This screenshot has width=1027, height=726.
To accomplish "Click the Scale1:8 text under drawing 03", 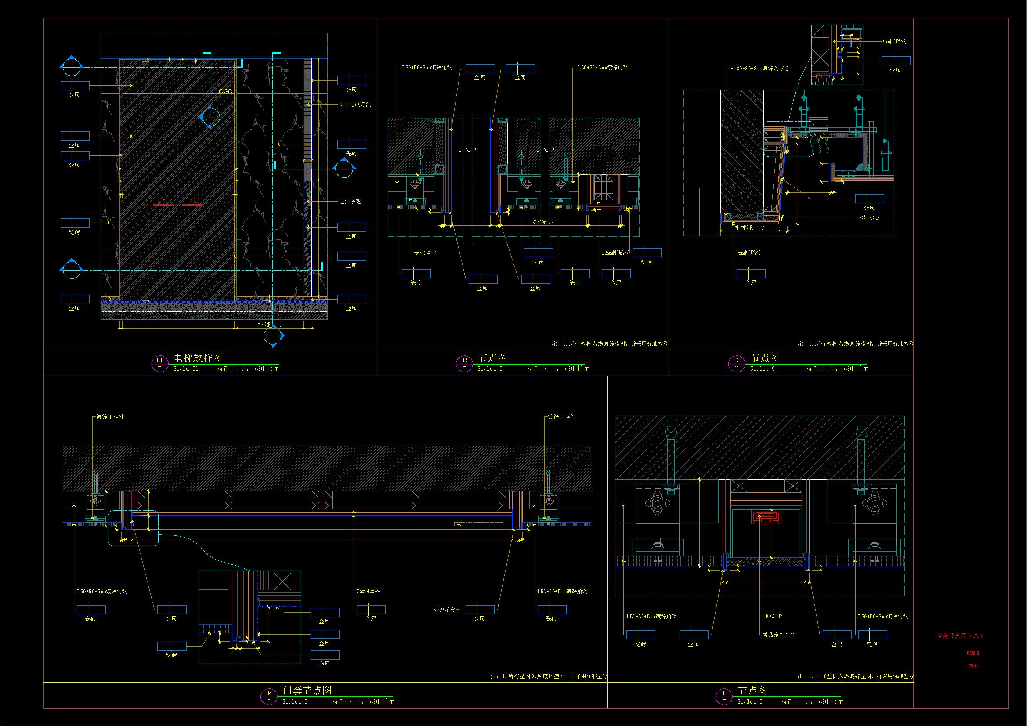I will 763,369.
